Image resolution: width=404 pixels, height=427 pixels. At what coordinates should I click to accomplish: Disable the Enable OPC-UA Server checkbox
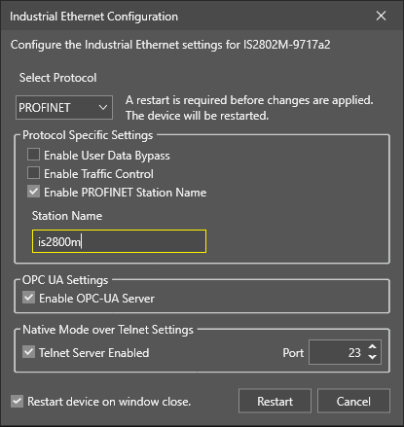[x=28, y=298]
